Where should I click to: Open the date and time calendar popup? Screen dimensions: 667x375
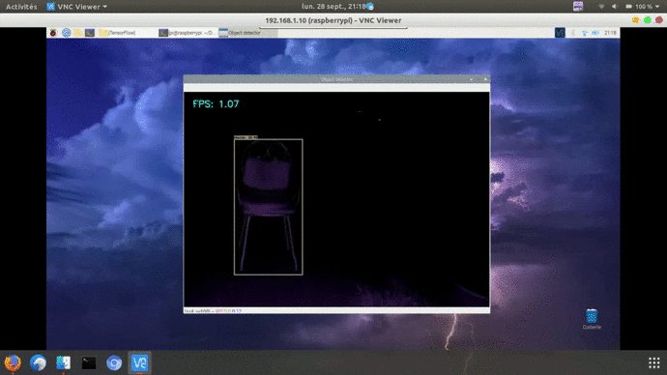(x=334, y=7)
